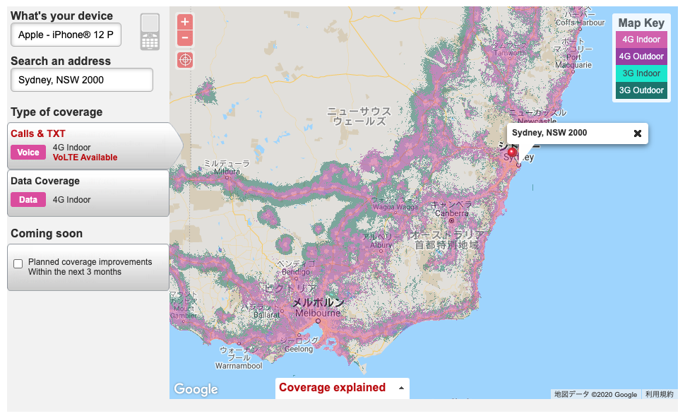Screen dimensions: 685x416
Task: Click the map zoom out minus button
Action: coord(185,38)
